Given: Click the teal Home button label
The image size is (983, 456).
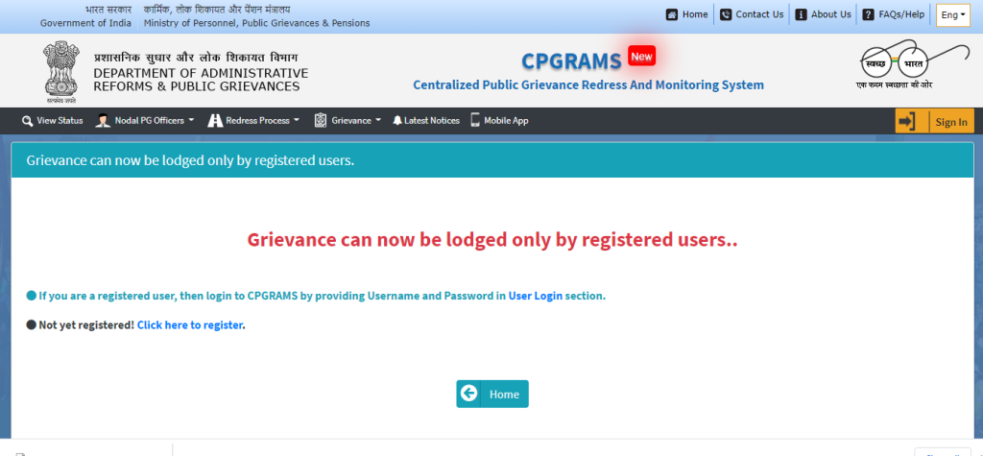Looking at the screenshot, I should tap(504, 395).
